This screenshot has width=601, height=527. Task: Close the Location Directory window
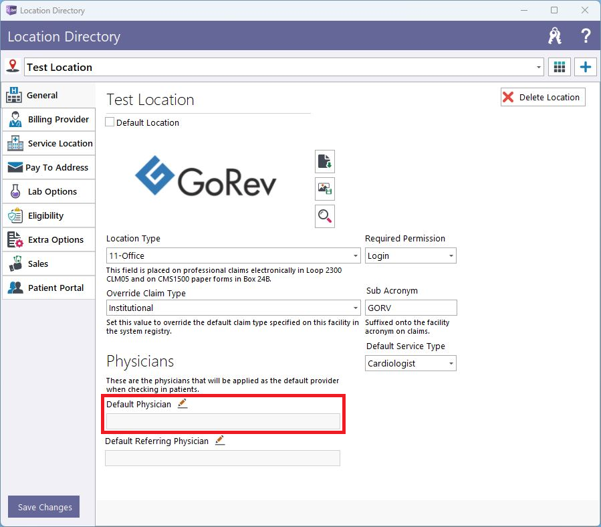pyautogui.click(x=584, y=10)
